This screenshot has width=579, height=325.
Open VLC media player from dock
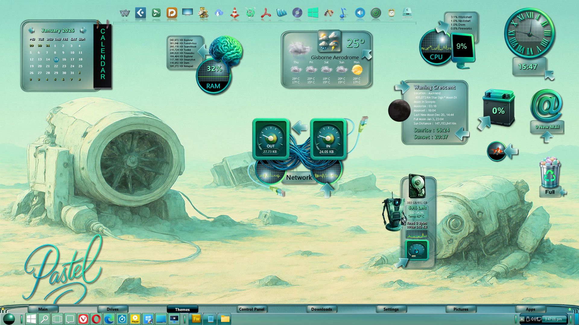tap(234, 13)
